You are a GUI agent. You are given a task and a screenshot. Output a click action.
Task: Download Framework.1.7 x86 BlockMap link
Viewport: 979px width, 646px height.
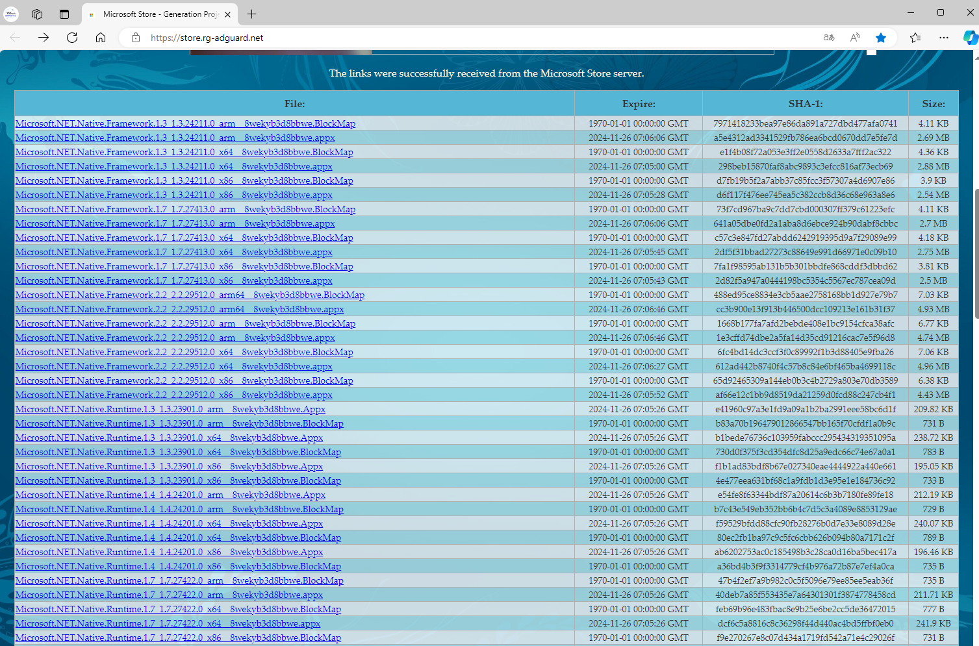184,266
